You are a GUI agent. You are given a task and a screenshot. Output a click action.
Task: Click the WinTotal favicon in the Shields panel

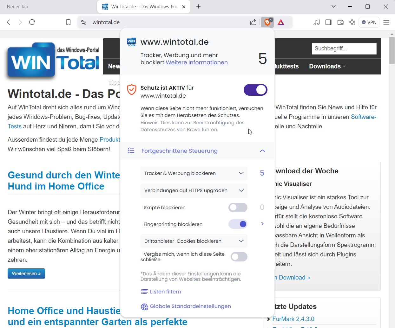coord(131,42)
